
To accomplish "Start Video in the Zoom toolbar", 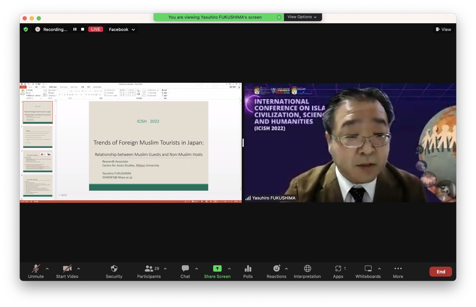I will click(x=67, y=271).
